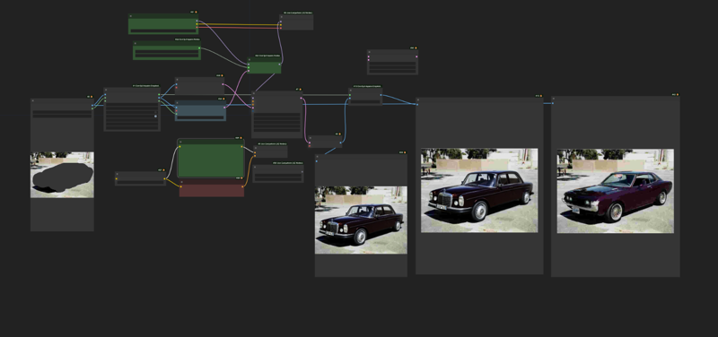Collapse the large Mercedes sedan preview node
The height and width of the screenshot is (337, 718).
[418, 100]
